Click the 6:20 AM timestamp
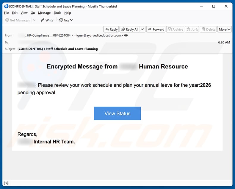 224,43
